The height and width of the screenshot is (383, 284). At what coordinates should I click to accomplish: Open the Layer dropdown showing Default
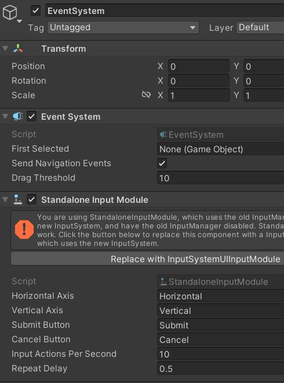[x=260, y=27]
